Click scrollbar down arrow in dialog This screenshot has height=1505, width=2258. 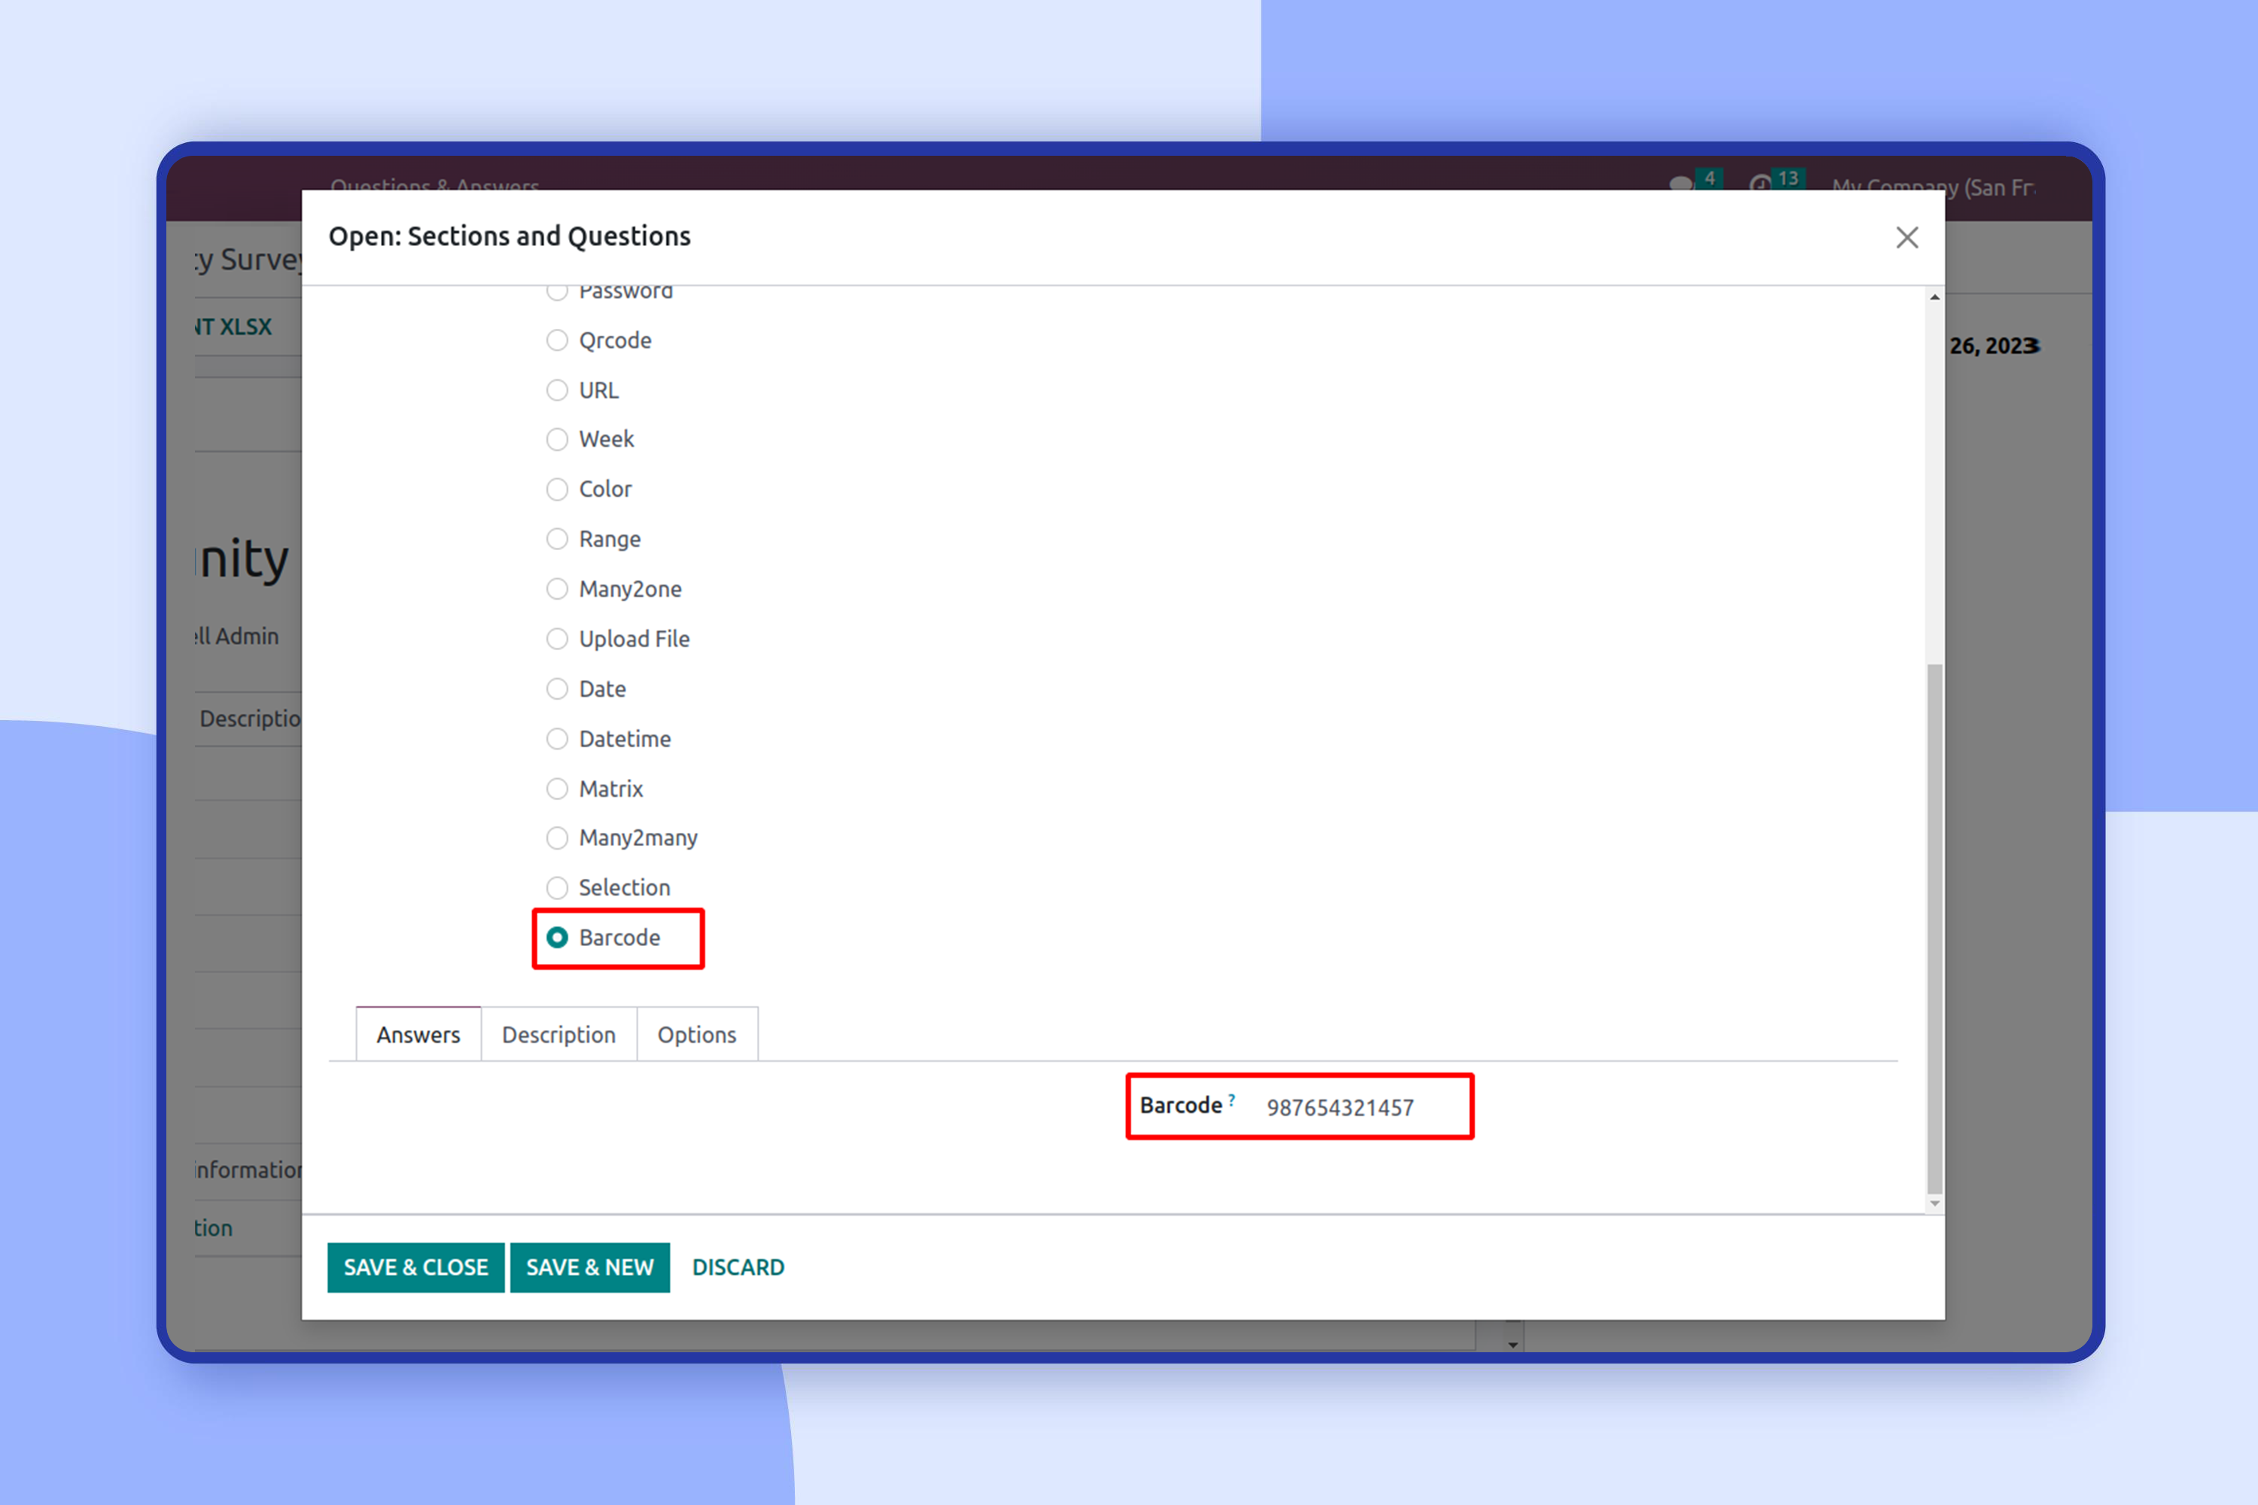click(1934, 1202)
